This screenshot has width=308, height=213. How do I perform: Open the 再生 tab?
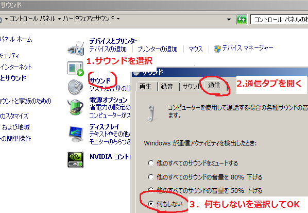145,86
